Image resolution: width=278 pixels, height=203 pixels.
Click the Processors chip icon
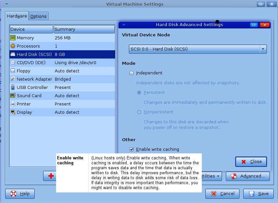click(x=13, y=46)
